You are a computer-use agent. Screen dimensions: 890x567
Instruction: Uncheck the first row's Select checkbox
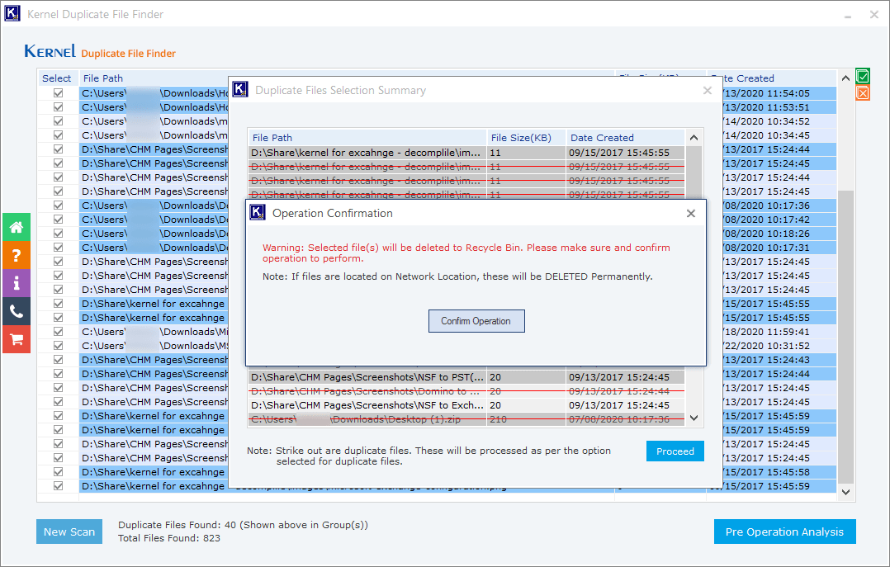coord(59,93)
